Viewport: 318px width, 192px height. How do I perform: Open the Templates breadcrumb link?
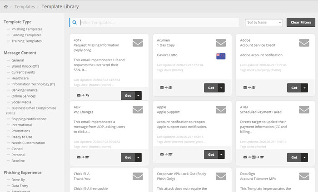click(x=25, y=7)
